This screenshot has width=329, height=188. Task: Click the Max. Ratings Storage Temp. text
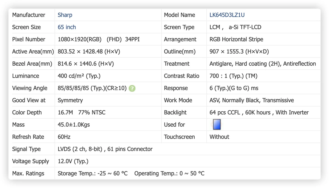(93, 173)
